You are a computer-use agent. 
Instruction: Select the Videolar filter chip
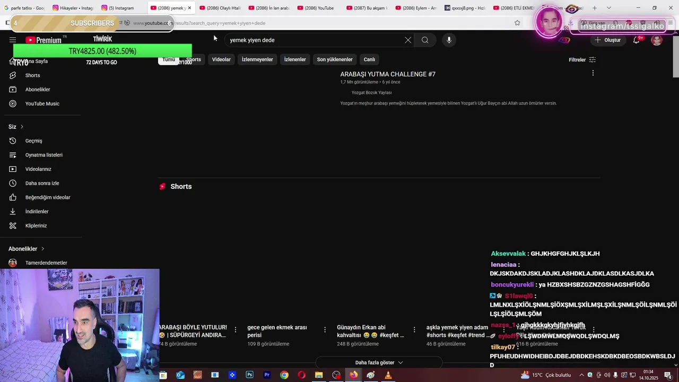coord(221,59)
